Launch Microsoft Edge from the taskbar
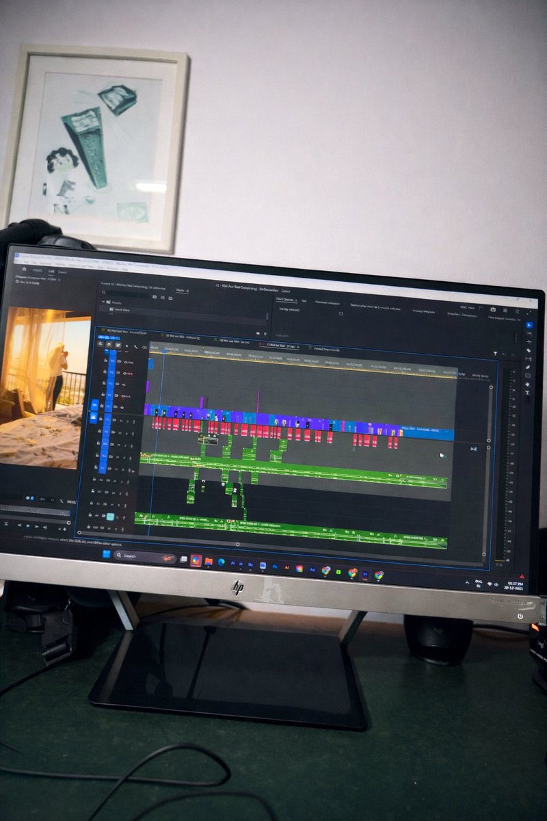 point(222,562)
